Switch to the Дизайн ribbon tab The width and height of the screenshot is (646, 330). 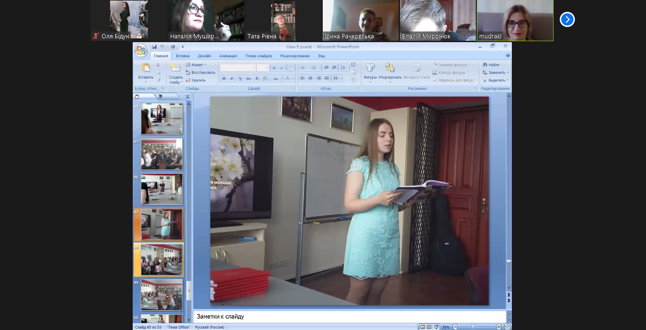click(205, 56)
